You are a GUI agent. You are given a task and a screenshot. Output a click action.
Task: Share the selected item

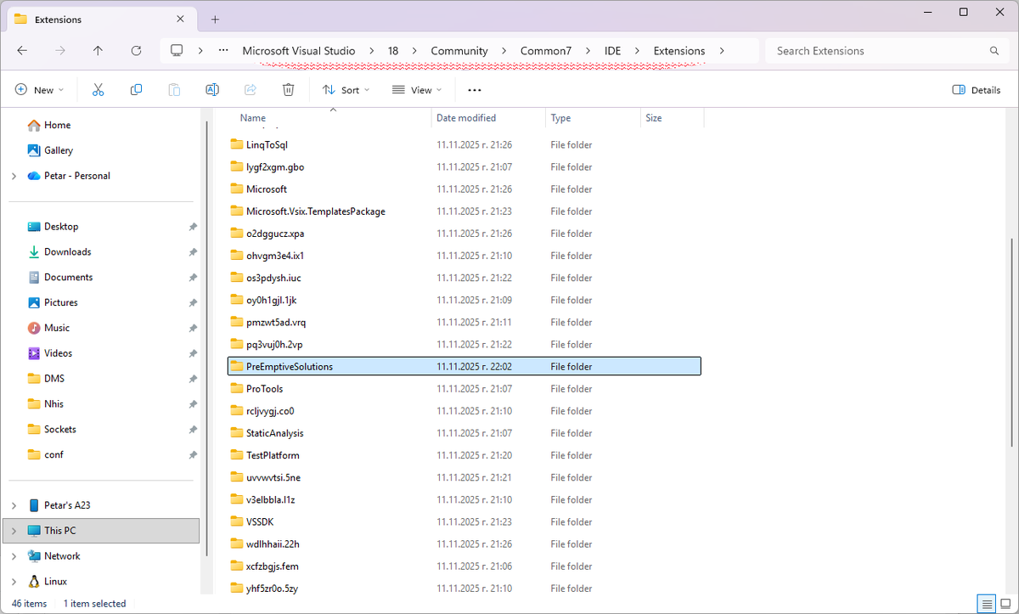click(x=250, y=89)
